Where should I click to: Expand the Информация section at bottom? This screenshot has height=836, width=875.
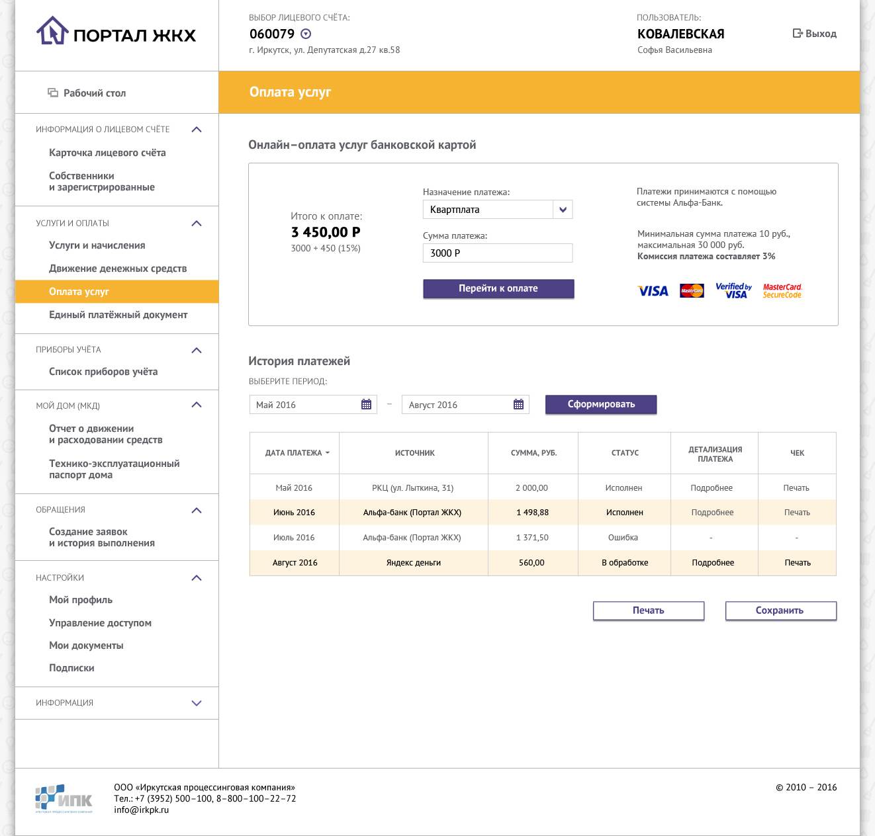coord(197,703)
